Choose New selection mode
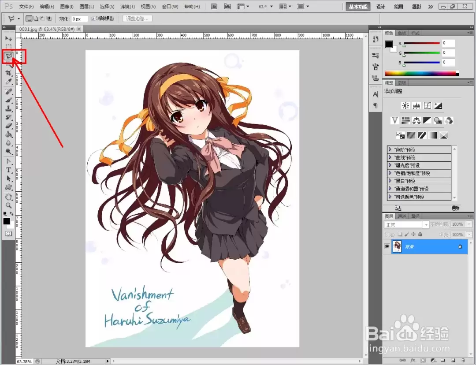This screenshot has width=476, height=365. pyautogui.click(x=29, y=19)
